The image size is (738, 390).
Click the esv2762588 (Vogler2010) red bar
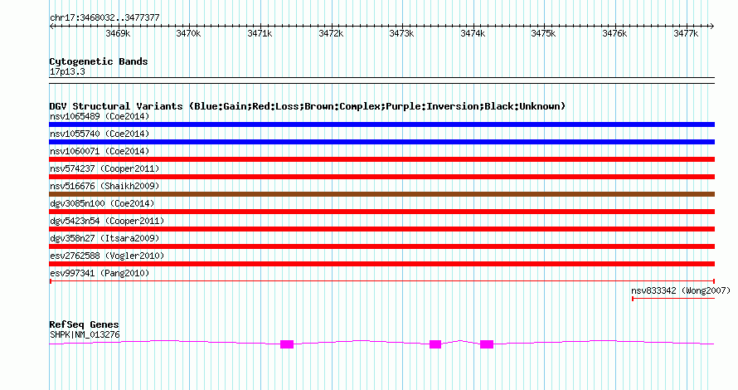click(x=381, y=264)
